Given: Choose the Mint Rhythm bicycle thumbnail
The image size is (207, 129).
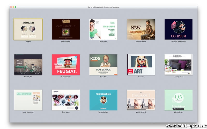Looking at the screenshot, I should pos(28,65).
